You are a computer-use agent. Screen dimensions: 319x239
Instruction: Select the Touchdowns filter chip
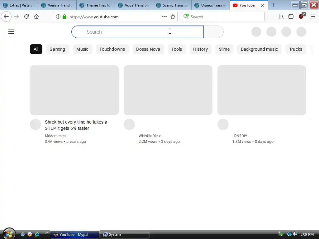[112, 49]
